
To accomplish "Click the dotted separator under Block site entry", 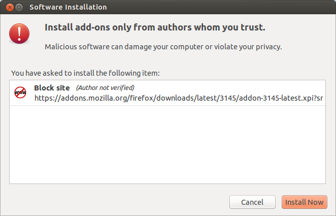I will pos(167,105).
